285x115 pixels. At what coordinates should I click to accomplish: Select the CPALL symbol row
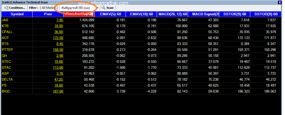141,32
